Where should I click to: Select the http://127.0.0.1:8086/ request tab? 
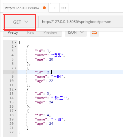tap(26, 8)
